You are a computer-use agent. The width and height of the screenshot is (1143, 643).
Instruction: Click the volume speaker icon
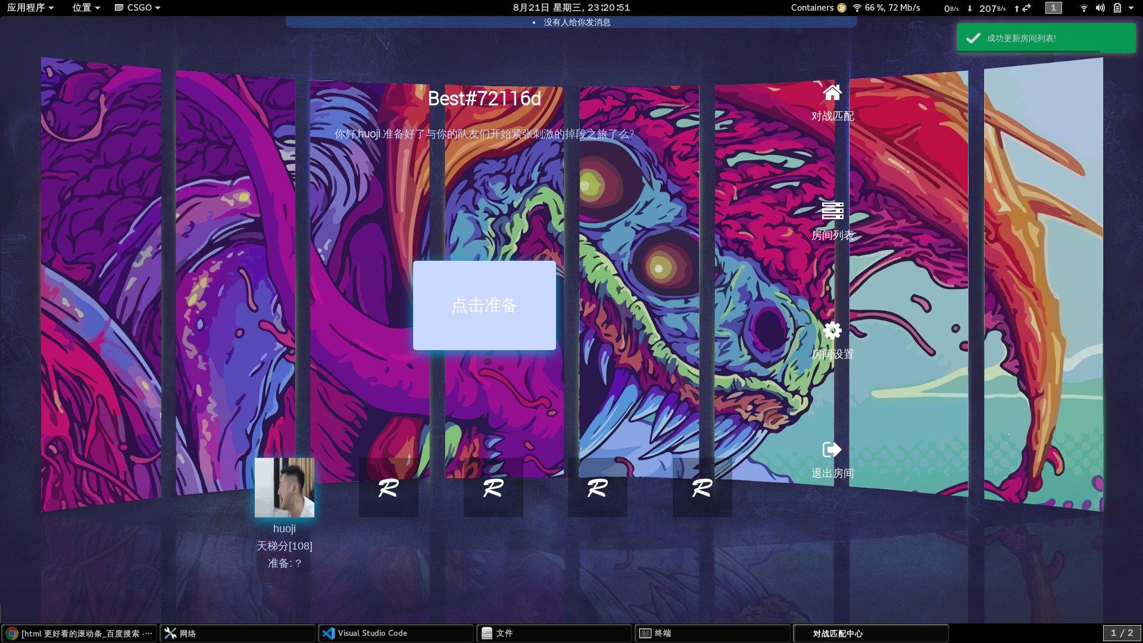pos(1100,8)
